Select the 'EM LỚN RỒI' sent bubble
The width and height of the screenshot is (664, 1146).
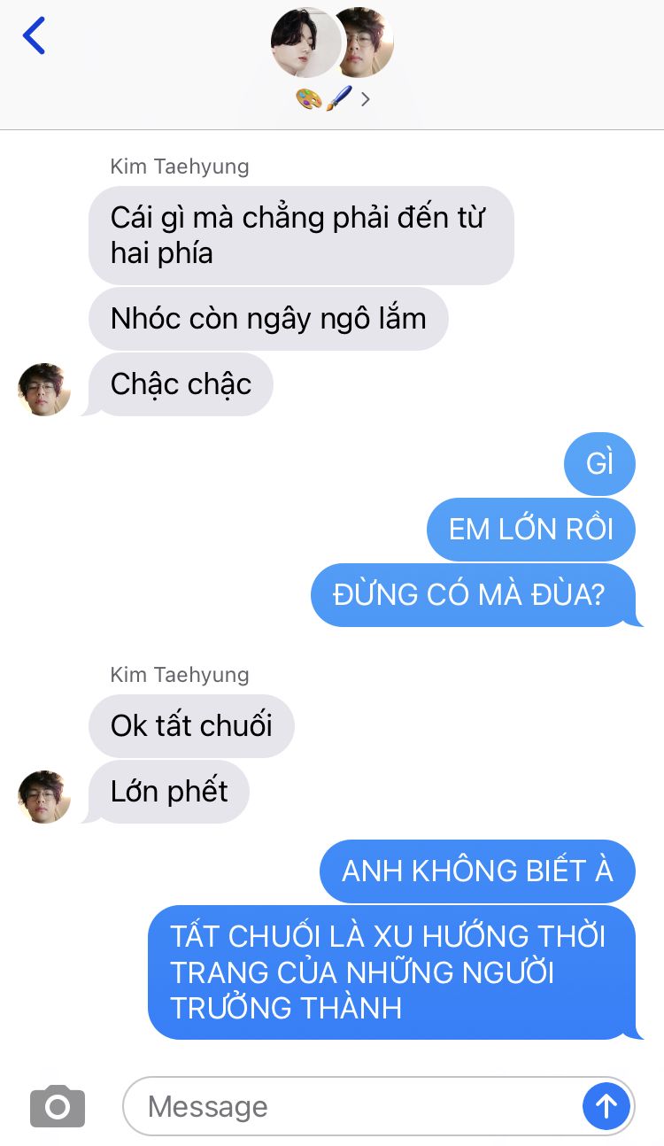click(531, 529)
